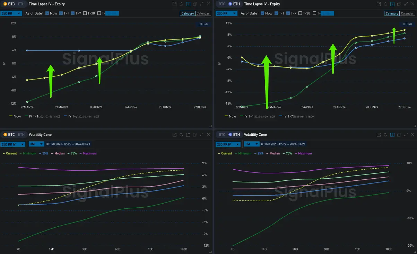Switch to Calendar view in BTC Time Lapse
417x254 pixels.
203,13
